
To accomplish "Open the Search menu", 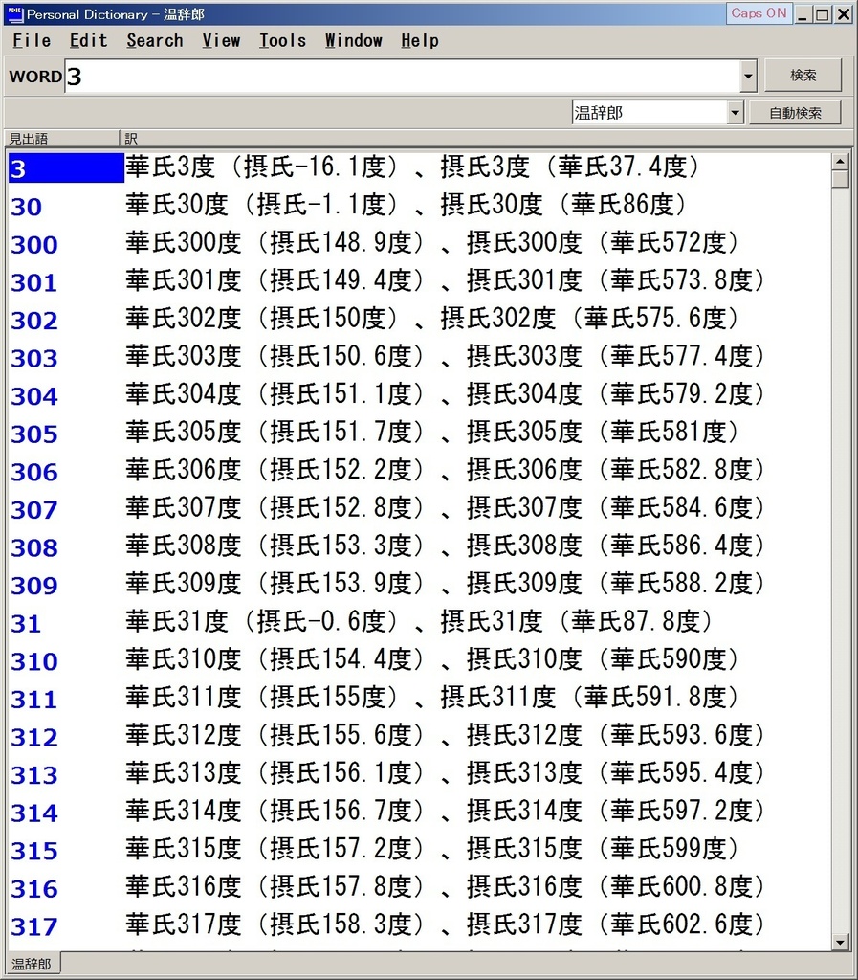I will pos(155,40).
